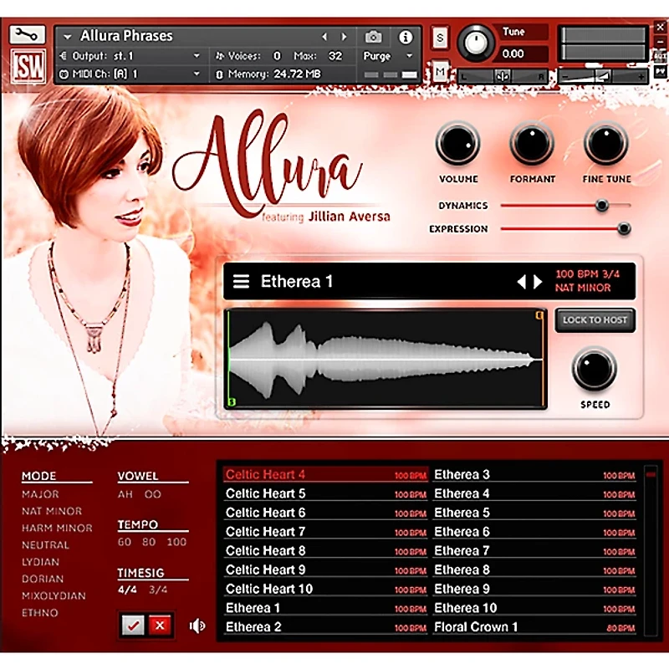Image resolution: width=669 pixels, height=669 pixels.
Task: Select next phrase arrow beside Etherea 1
Action: [x=538, y=282]
